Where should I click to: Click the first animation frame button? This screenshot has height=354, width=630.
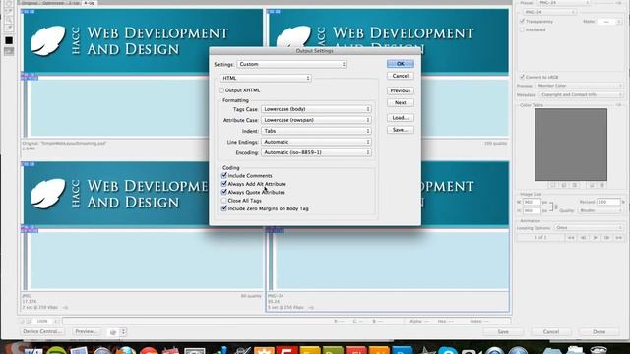click(571, 238)
